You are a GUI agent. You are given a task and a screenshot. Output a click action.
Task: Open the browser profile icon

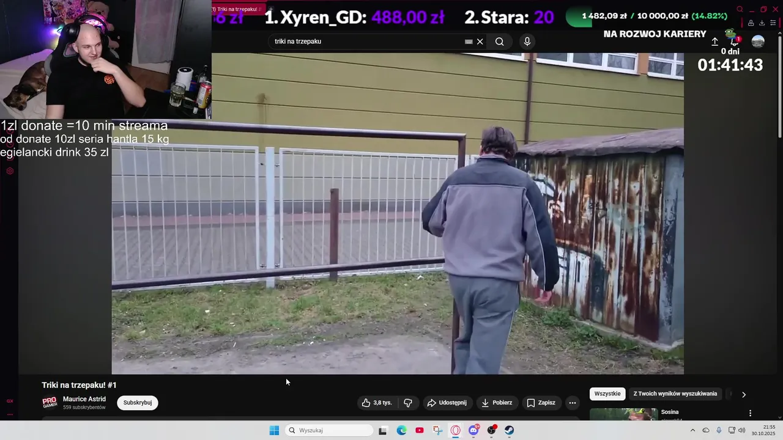tap(751, 23)
